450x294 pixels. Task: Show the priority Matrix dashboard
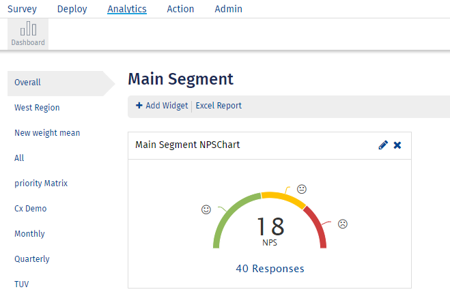[x=41, y=183]
